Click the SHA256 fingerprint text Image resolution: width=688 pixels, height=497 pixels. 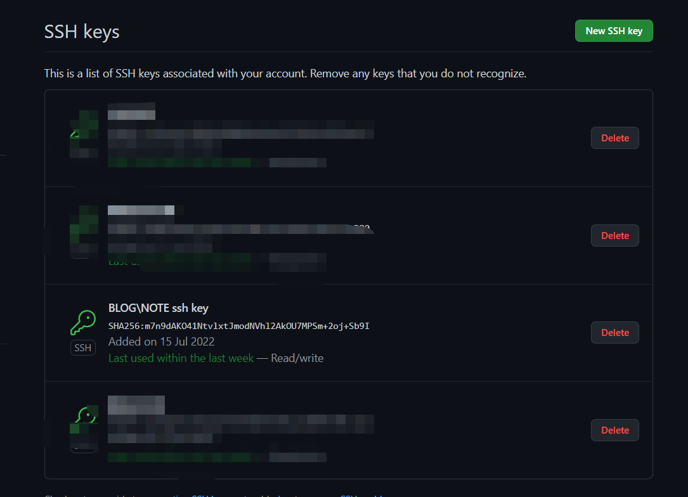point(238,326)
